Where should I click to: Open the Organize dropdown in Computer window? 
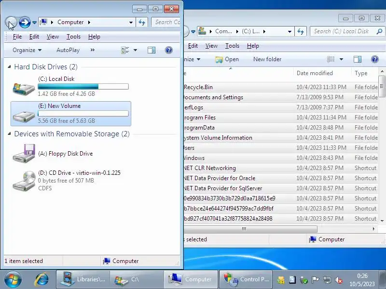27,50
